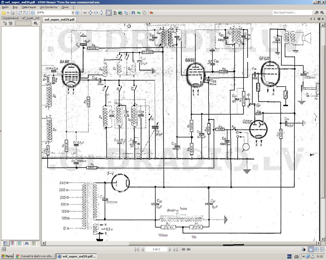Click the Быстрый поиск search field
The width and height of the screenshot is (326, 260).
pos(292,12)
